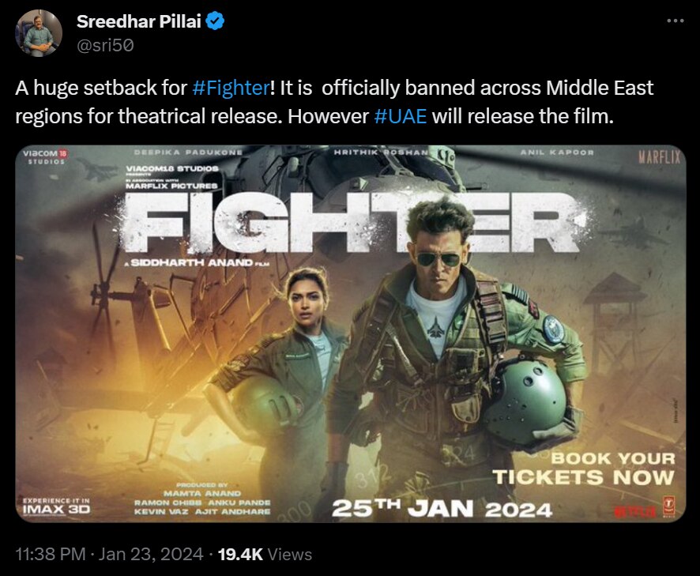
Task: Open the #UAE hashtag
Action: (400, 116)
